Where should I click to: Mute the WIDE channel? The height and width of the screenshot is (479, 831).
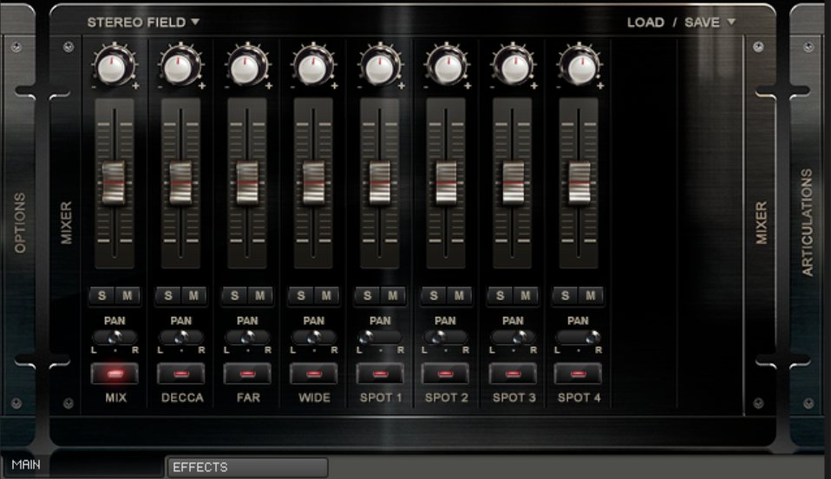(326, 296)
